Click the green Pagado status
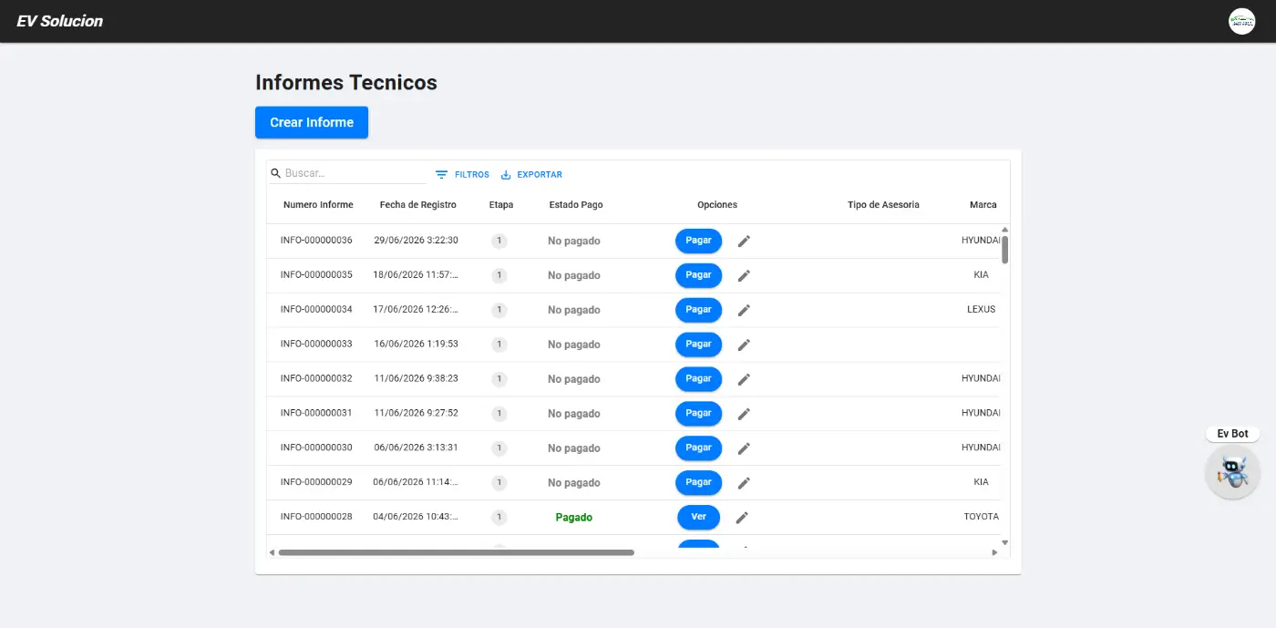This screenshot has width=1276, height=628. click(x=574, y=518)
